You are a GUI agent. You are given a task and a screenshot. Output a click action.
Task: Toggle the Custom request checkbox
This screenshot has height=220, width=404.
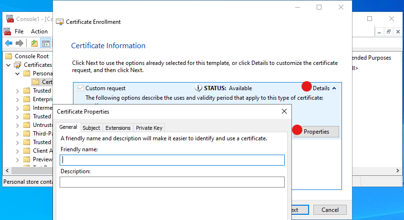pyautogui.click(x=81, y=88)
